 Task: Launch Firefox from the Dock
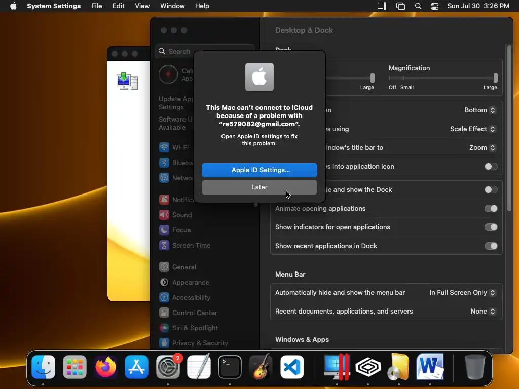pos(105,367)
